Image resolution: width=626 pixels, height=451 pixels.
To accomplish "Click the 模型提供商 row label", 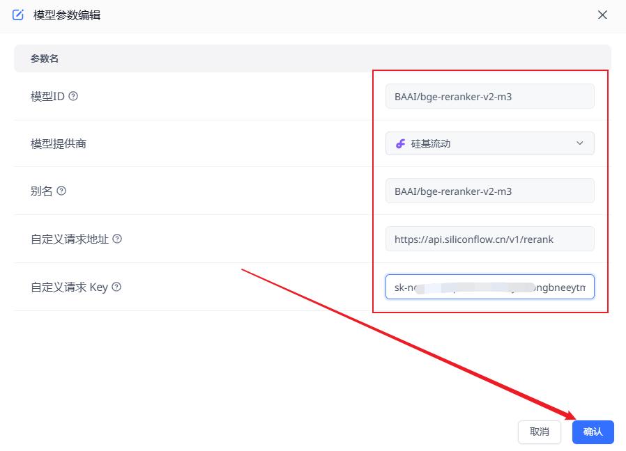I will tap(59, 143).
